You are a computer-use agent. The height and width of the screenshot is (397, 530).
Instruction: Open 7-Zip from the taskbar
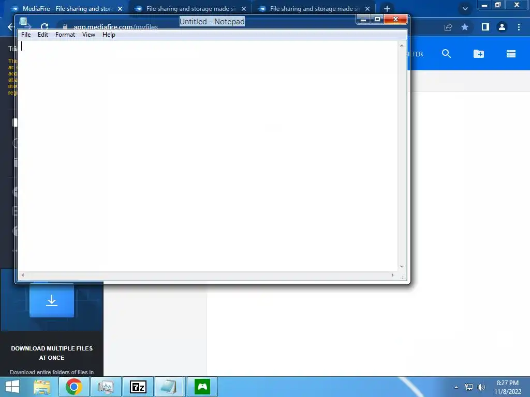pyautogui.click(x=138, y=387)
